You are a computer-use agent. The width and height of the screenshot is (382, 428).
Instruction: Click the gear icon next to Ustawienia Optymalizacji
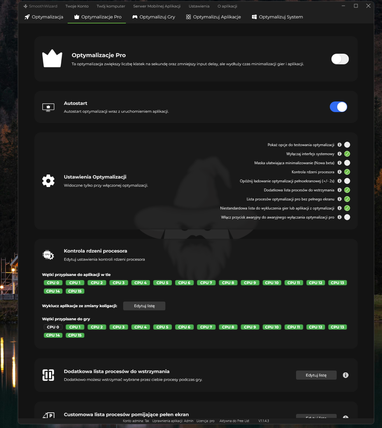click(48, 181)
